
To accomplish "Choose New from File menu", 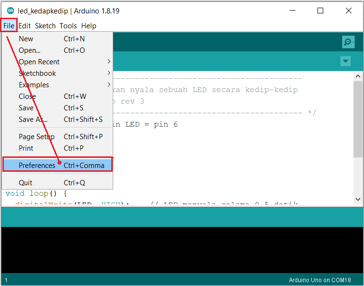I will tap(58, 38).
